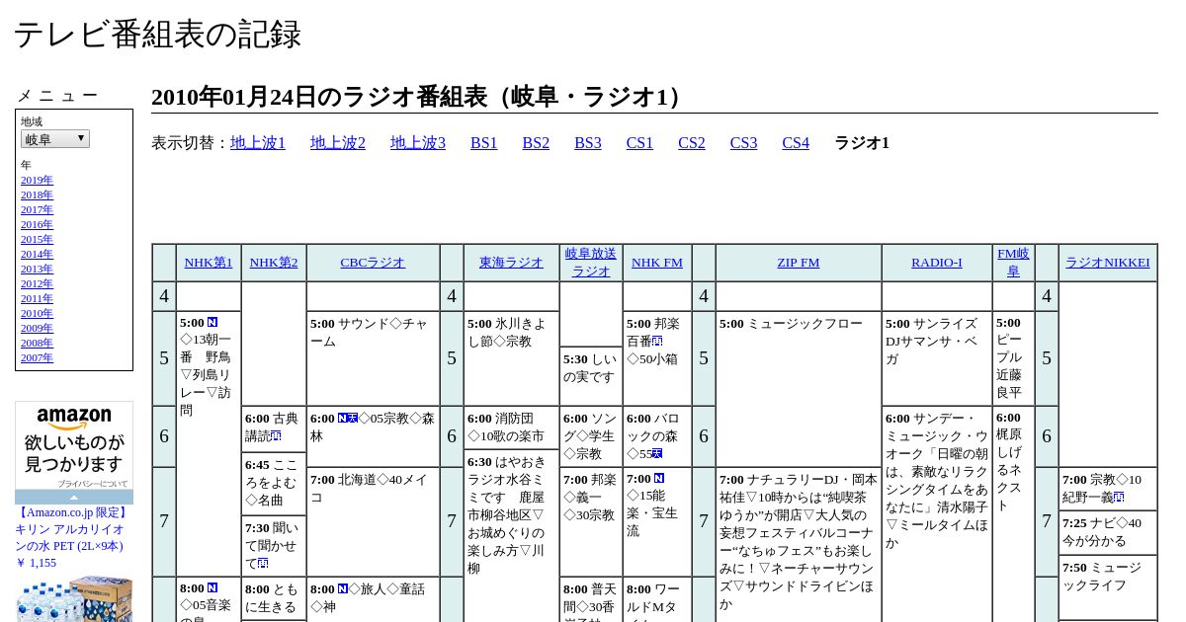
Task: Switch to the CS3 listing
Action: 743,143
